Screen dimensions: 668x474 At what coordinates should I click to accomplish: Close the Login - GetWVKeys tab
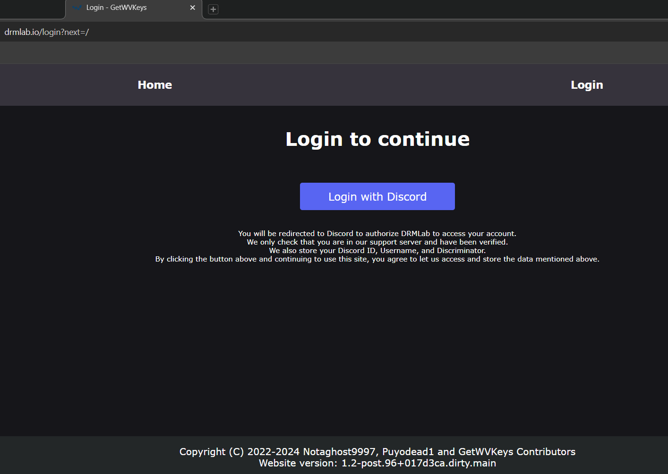pos(192,8)
